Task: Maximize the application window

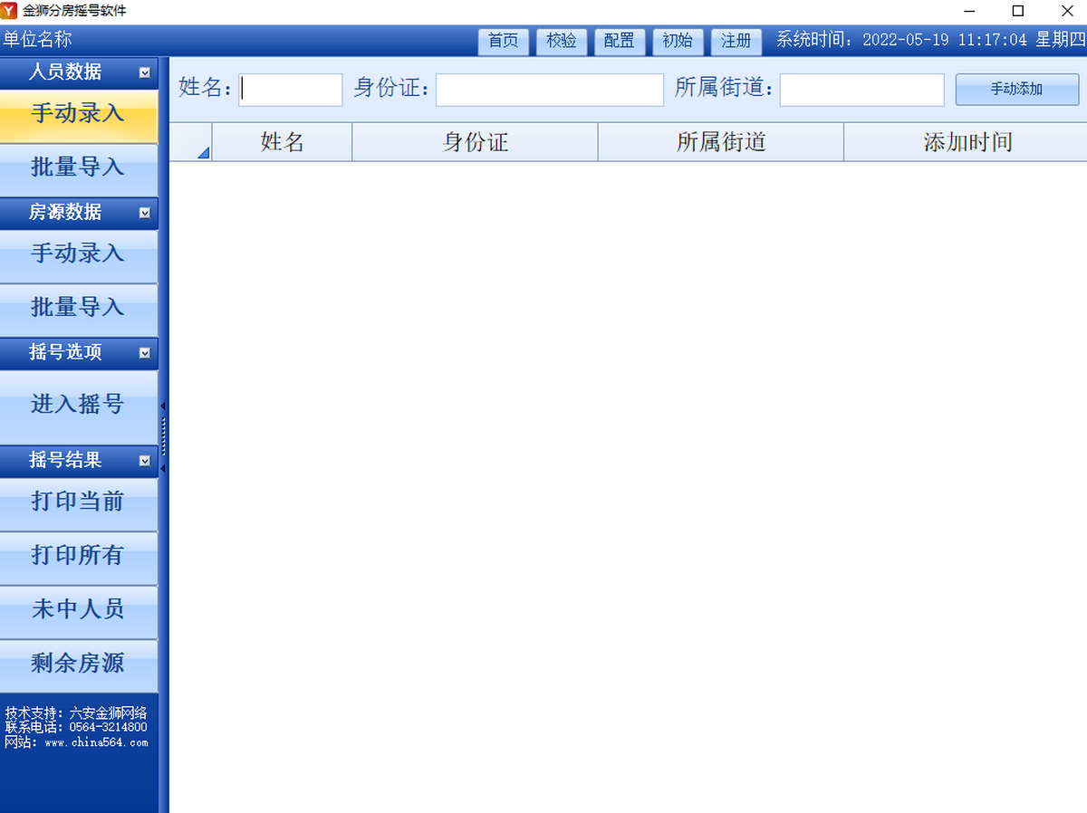Action: 1017,11
